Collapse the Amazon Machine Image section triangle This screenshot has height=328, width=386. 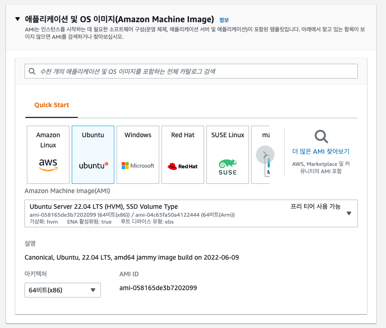(18, 19)
